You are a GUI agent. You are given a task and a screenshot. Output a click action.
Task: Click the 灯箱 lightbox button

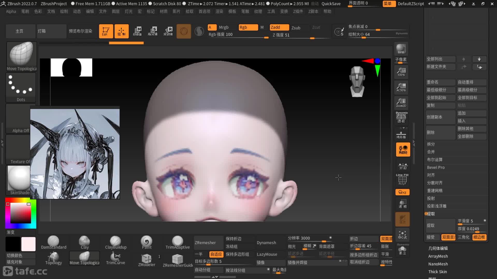pos(51,31)
